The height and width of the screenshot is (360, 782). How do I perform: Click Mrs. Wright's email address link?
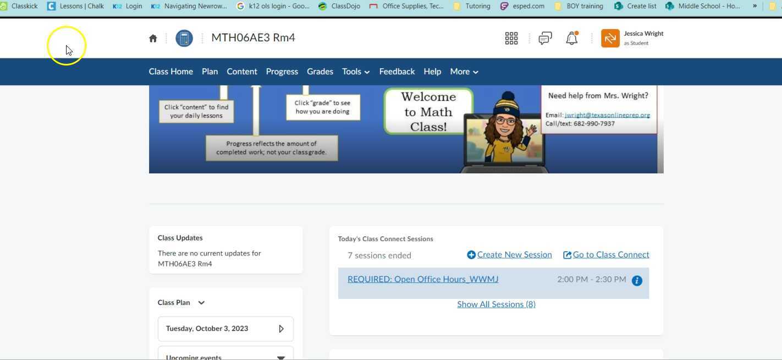coord(607,115)
